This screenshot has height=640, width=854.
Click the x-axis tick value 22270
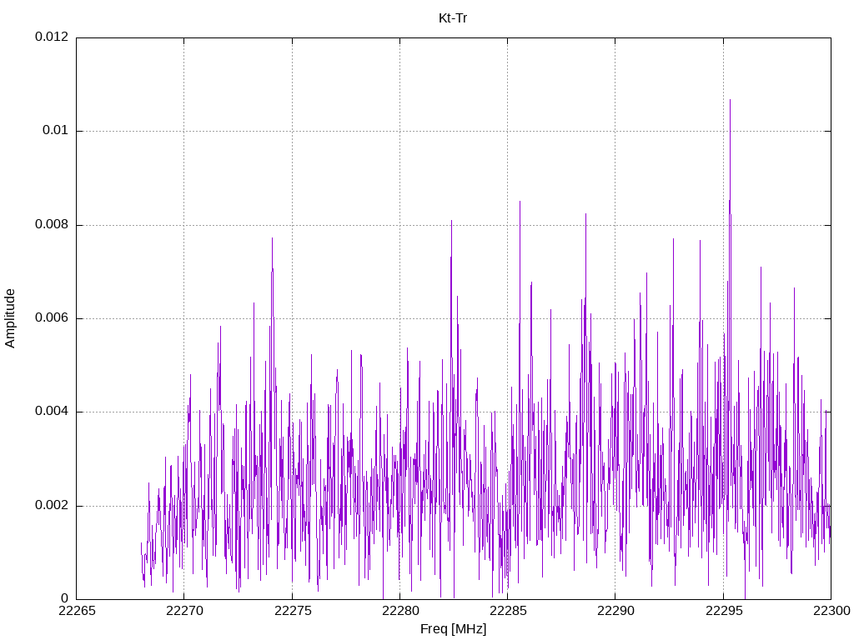(184, 611)
